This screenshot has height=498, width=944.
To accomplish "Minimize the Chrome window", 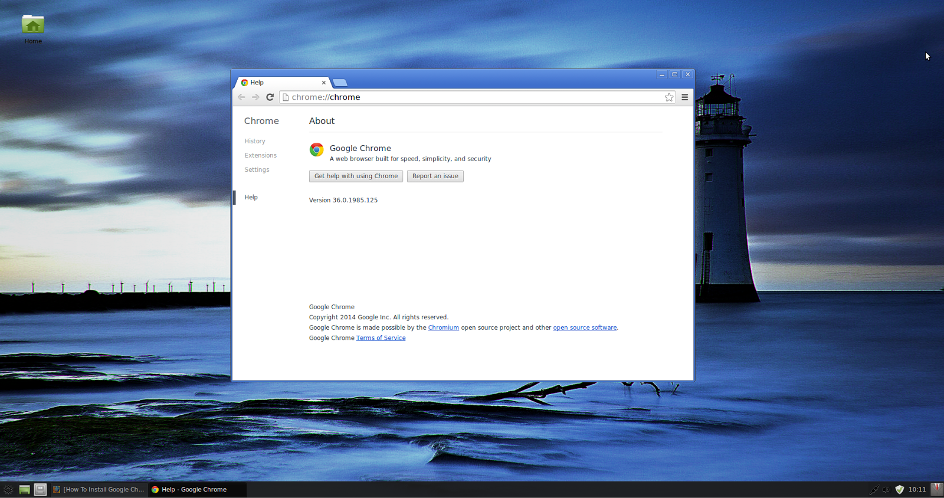I will point(662,74).
